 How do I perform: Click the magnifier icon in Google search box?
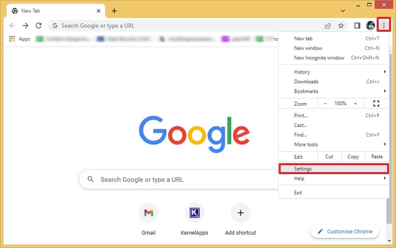(91, 180)
